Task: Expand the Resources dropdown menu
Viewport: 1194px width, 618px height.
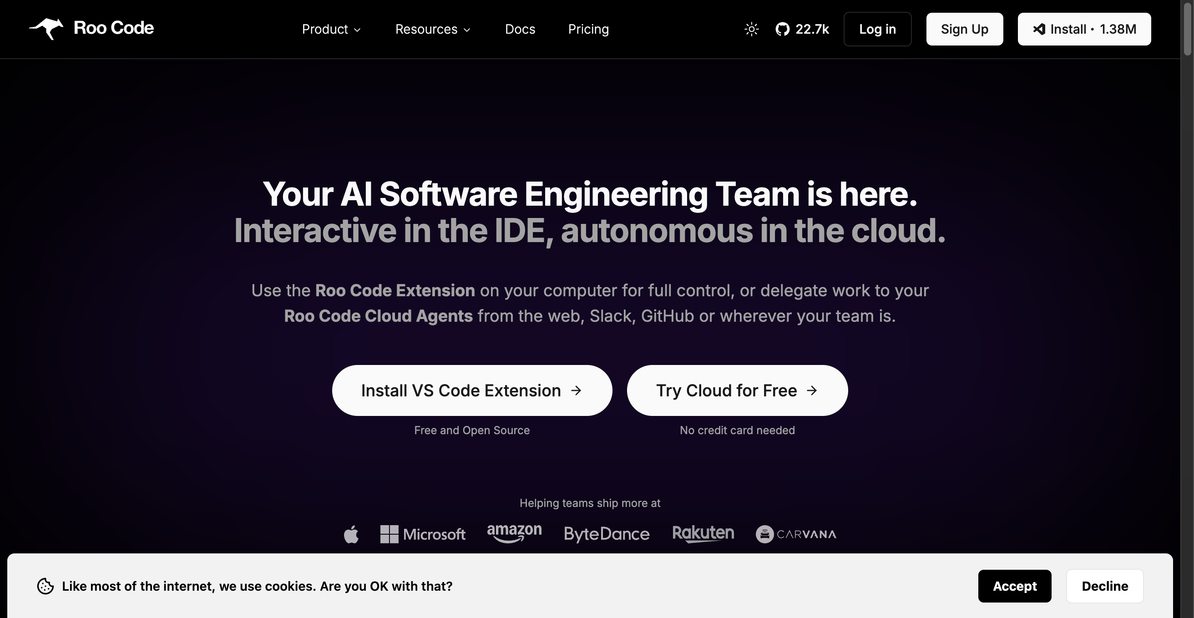Action: coord(433,29)
